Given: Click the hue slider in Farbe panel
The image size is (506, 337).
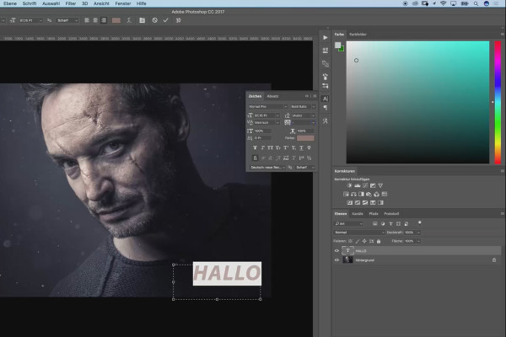Looking at the screenshot, I should tap(498, 102).
